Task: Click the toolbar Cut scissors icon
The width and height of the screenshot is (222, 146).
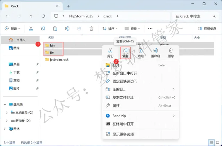Action: (x=31, y=29)
